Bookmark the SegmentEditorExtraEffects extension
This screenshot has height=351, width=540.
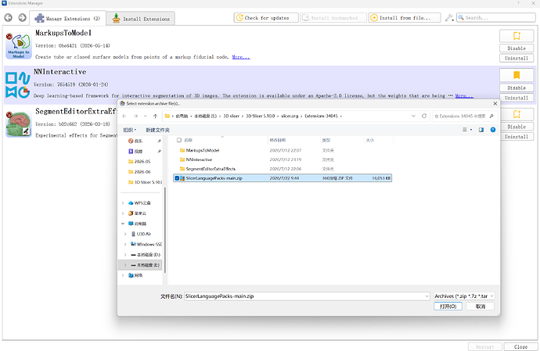517,114
